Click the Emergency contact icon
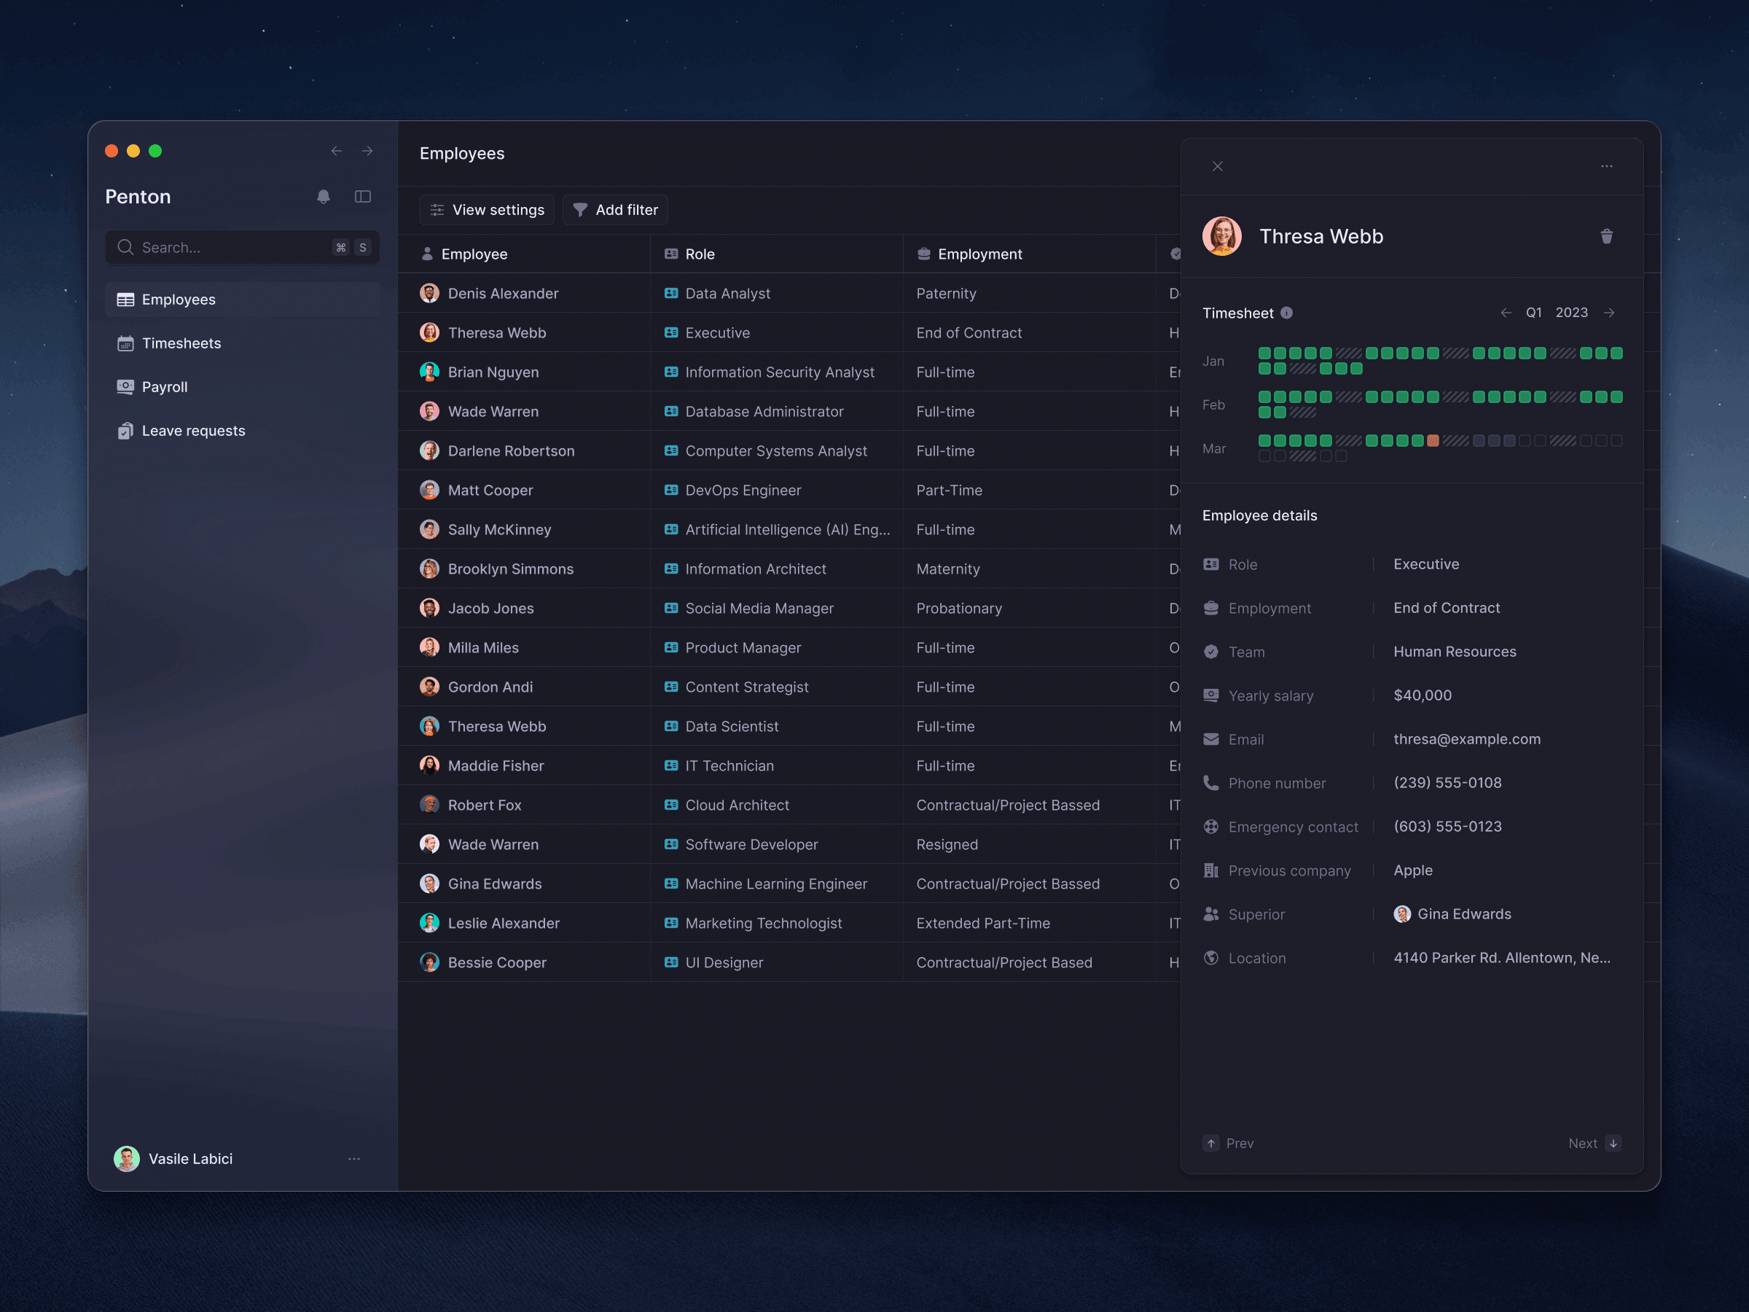This screenshot has width=1749, height=1312. (x=1211, y=827)
